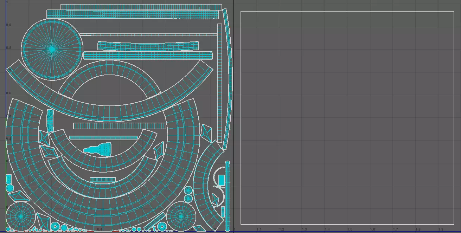The width and height of the screenshot is (461, 233).
Task: Click the 0.9 vertical axis label
Action: [9, 25]
